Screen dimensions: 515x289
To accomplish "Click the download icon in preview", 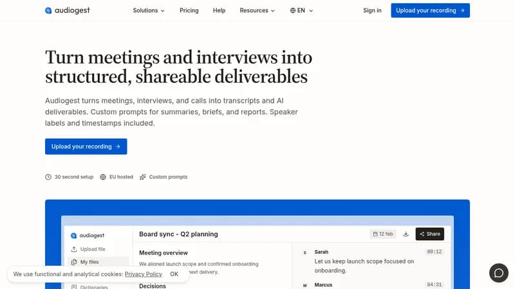I will tap(406, 234).
